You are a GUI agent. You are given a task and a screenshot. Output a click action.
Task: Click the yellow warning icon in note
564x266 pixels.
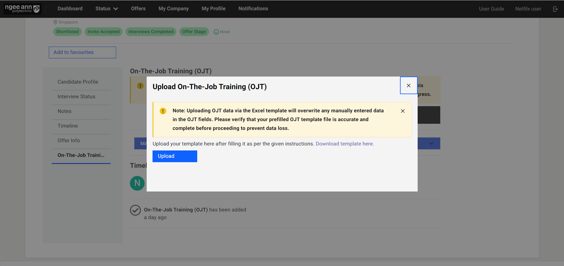coord(163,111)
